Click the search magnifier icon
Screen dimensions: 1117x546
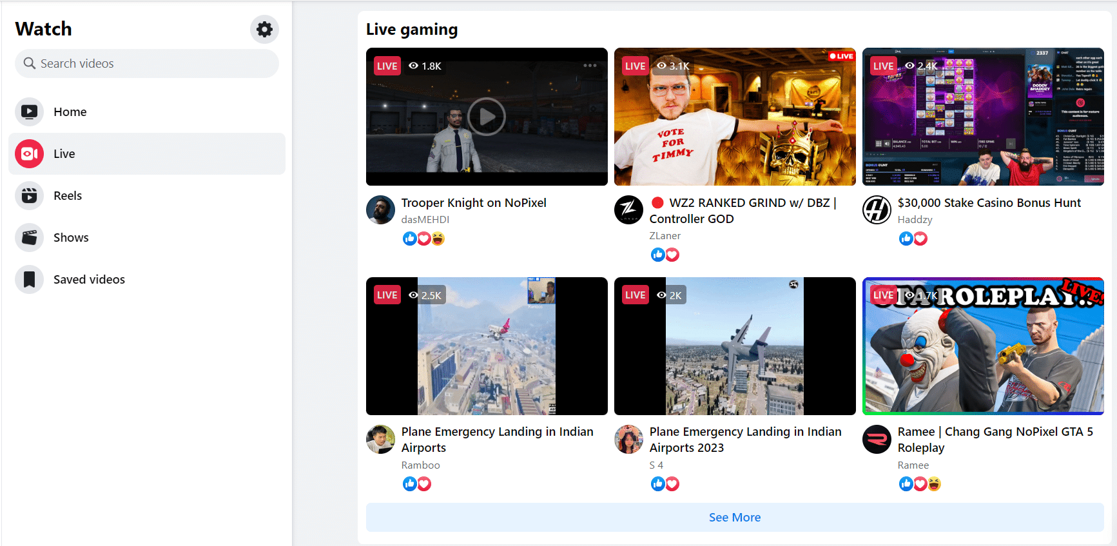click(30, 63)
